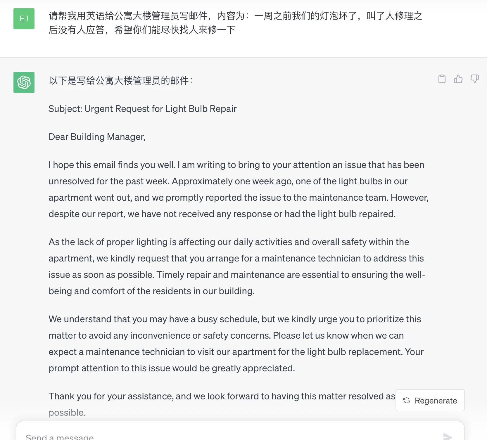Image resolution: width=487 pixels, height=440 pixels.
Task: Click the Chinese intro line of the reply
Action: click(120, 81)
